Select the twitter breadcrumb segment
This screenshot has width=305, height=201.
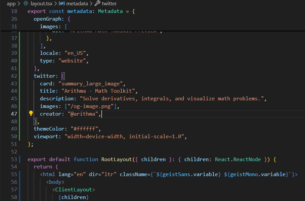click(109, 4)
